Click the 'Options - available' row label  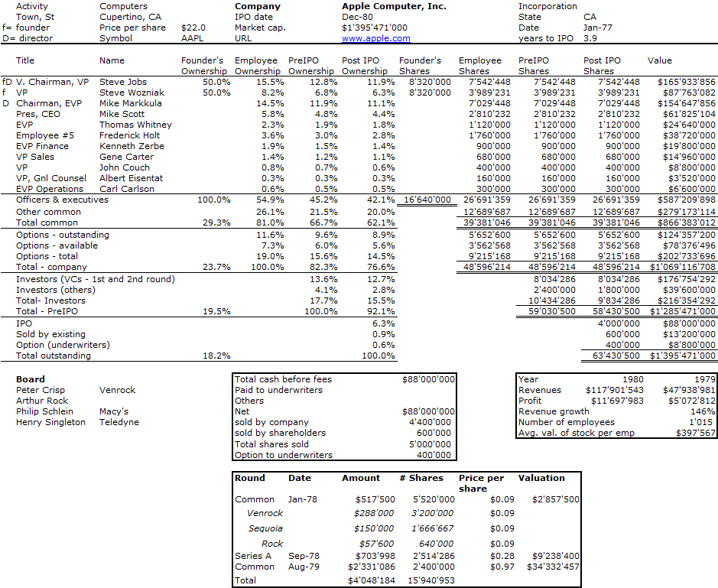(x=57, y=245)
